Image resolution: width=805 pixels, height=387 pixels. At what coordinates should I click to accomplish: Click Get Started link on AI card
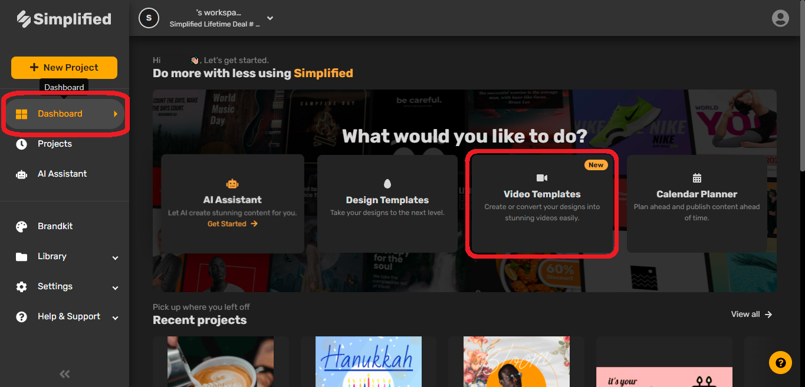click(232, 224)
